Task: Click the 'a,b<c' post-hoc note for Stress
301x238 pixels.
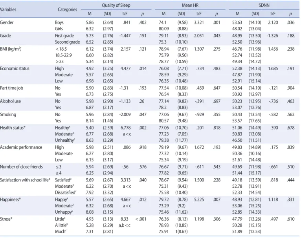Action: tap(125, 225)
